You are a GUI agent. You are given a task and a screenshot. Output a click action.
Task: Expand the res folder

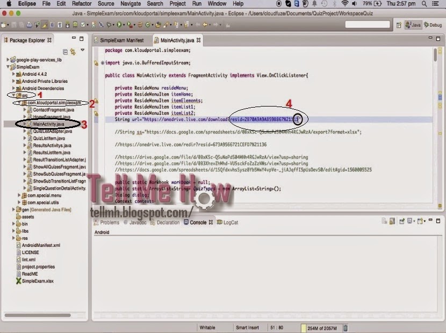pos(13,238)
